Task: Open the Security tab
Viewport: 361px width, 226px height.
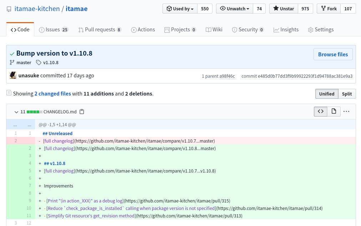Action: click(248, 30)
